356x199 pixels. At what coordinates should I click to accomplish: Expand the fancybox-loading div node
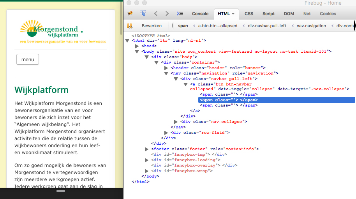click(147, 160)
